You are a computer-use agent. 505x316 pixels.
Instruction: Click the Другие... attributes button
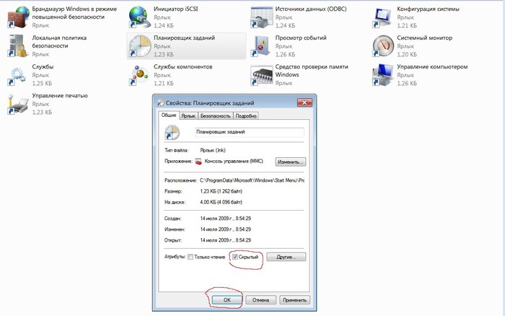click(x=286, y=257)
